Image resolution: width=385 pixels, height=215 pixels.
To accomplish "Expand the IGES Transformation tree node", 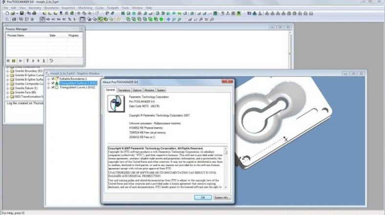I will coord(8,97).
